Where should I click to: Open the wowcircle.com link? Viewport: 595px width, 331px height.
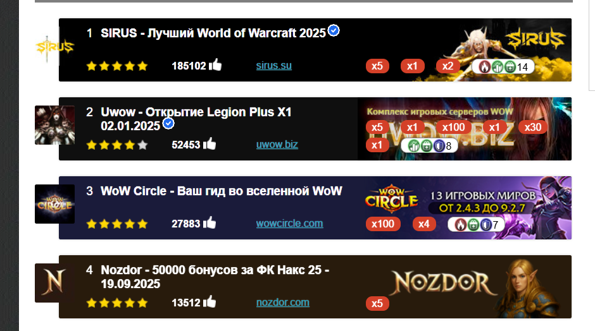tap(289, 224)
